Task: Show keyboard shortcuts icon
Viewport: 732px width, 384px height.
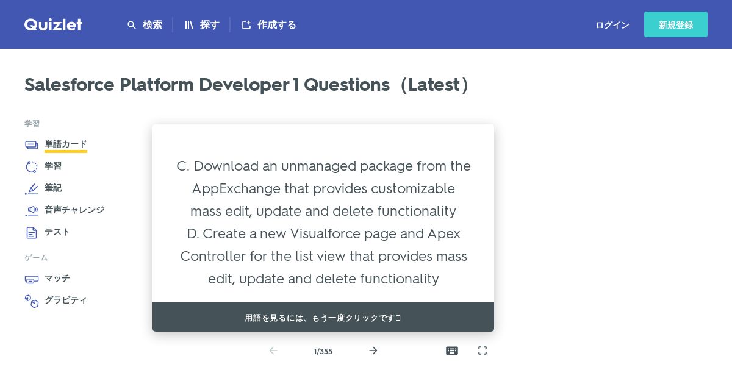Action: [452, 350]
